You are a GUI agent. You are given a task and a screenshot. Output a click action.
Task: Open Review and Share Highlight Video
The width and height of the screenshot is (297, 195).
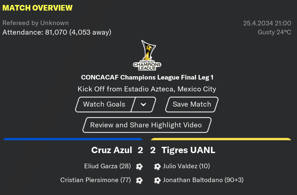[x=147, y=125]
